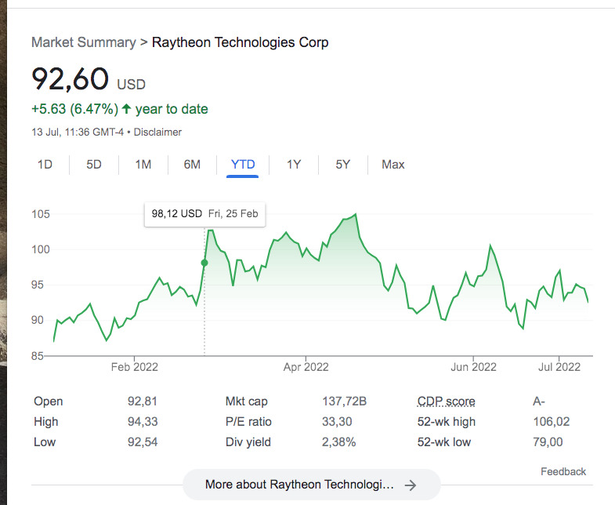Click the 98,12 USD chart tooltip

204,213
